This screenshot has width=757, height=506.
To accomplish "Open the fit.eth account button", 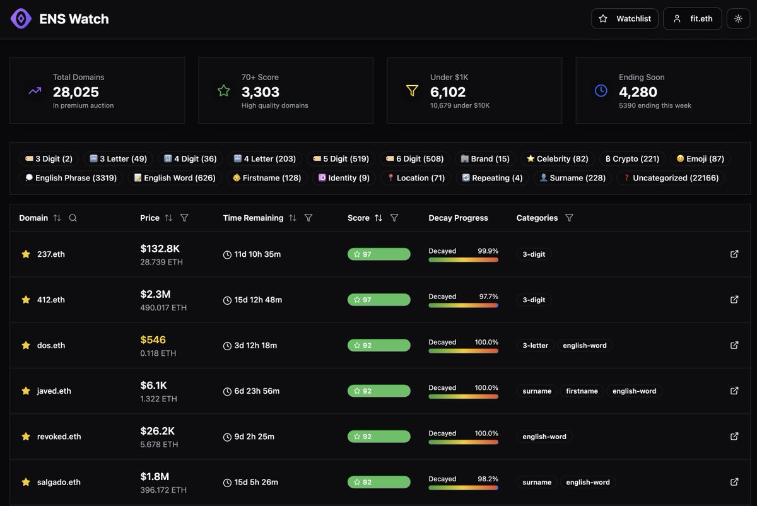I will pos(692,19).
